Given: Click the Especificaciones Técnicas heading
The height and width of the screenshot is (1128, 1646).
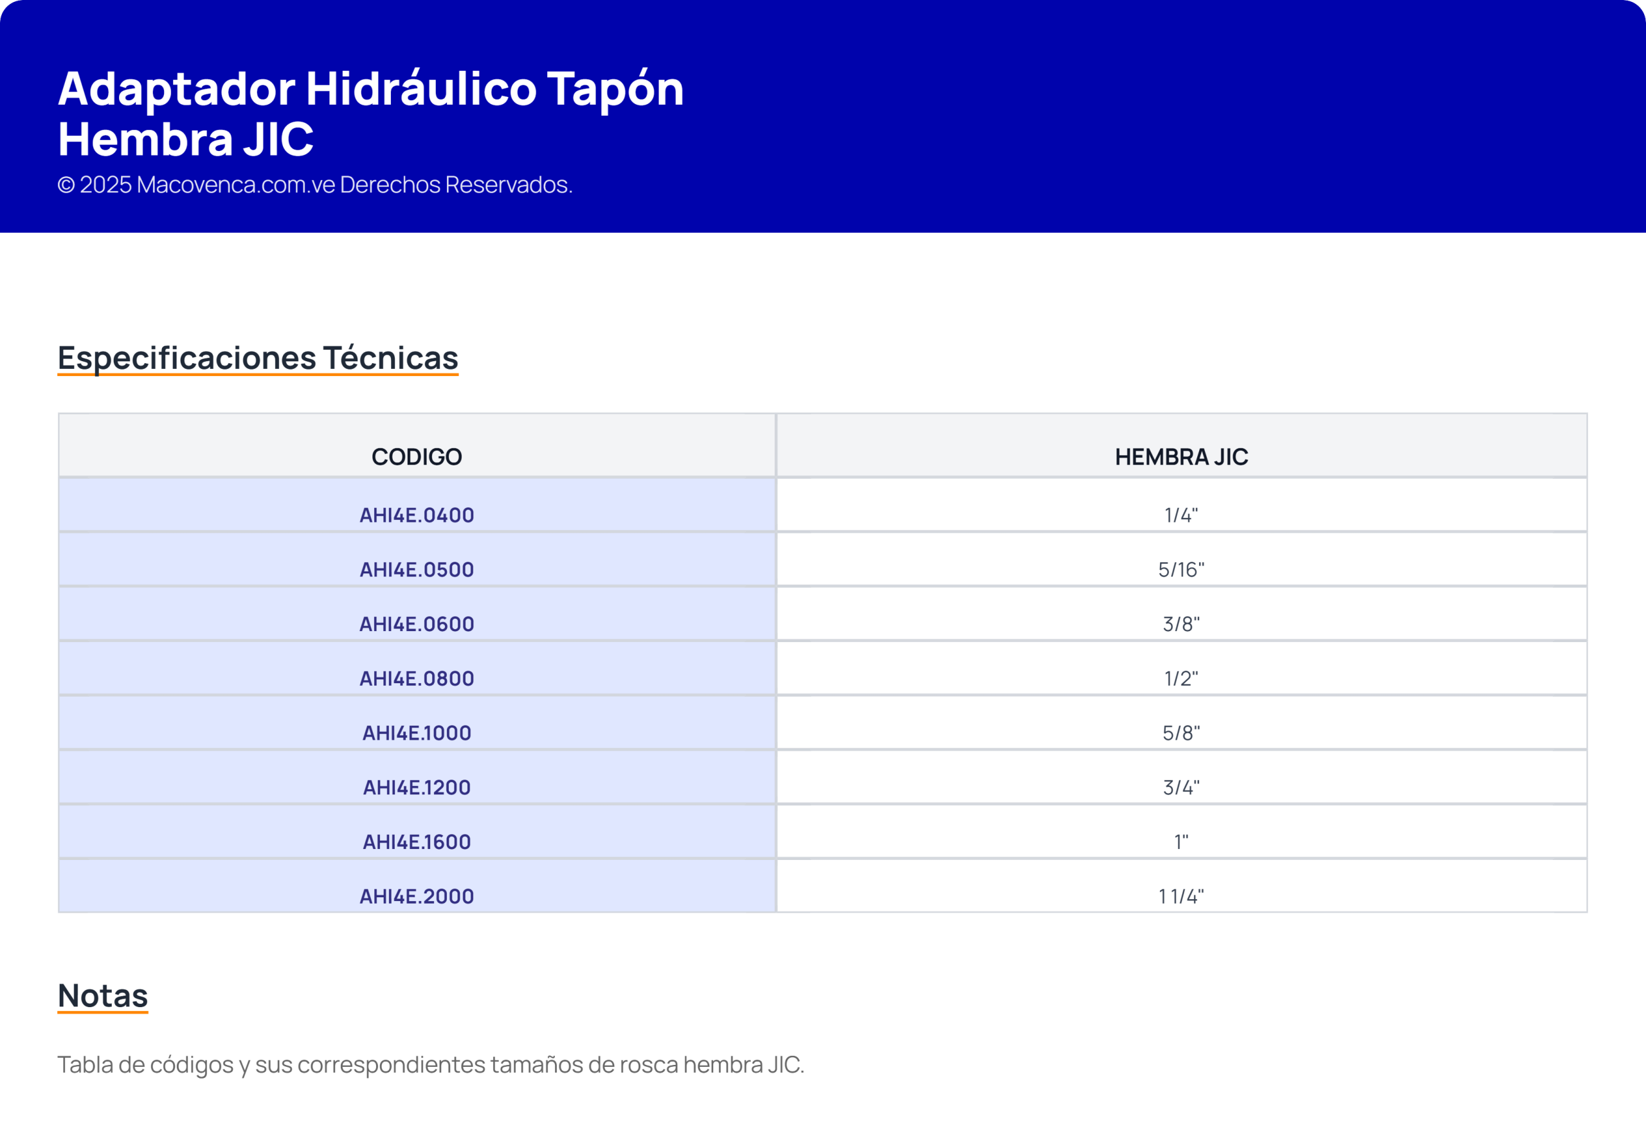Looking at the screenshot, I should [258, 357].
